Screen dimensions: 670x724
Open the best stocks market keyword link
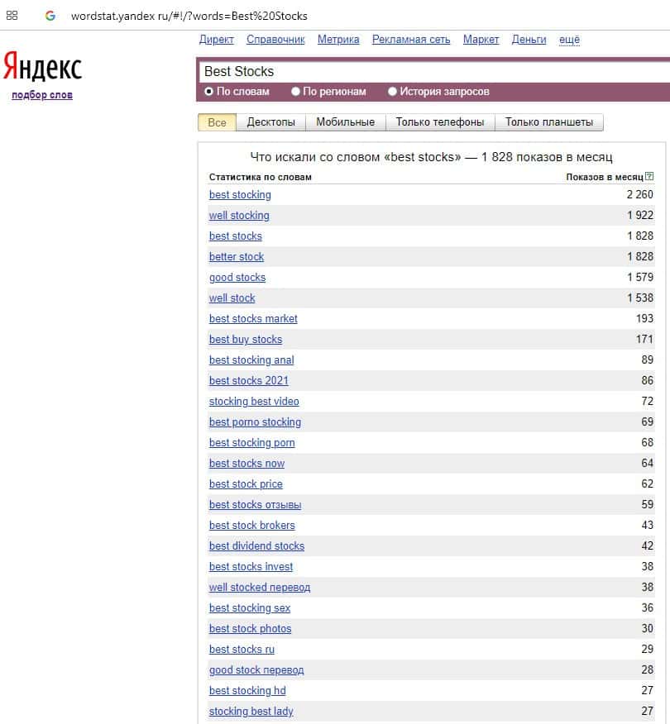click(x=253, y=318)
